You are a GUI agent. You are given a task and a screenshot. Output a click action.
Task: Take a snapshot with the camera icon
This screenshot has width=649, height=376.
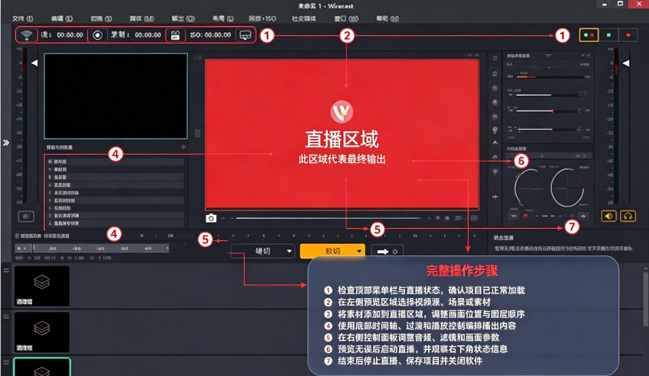point(211,218)
